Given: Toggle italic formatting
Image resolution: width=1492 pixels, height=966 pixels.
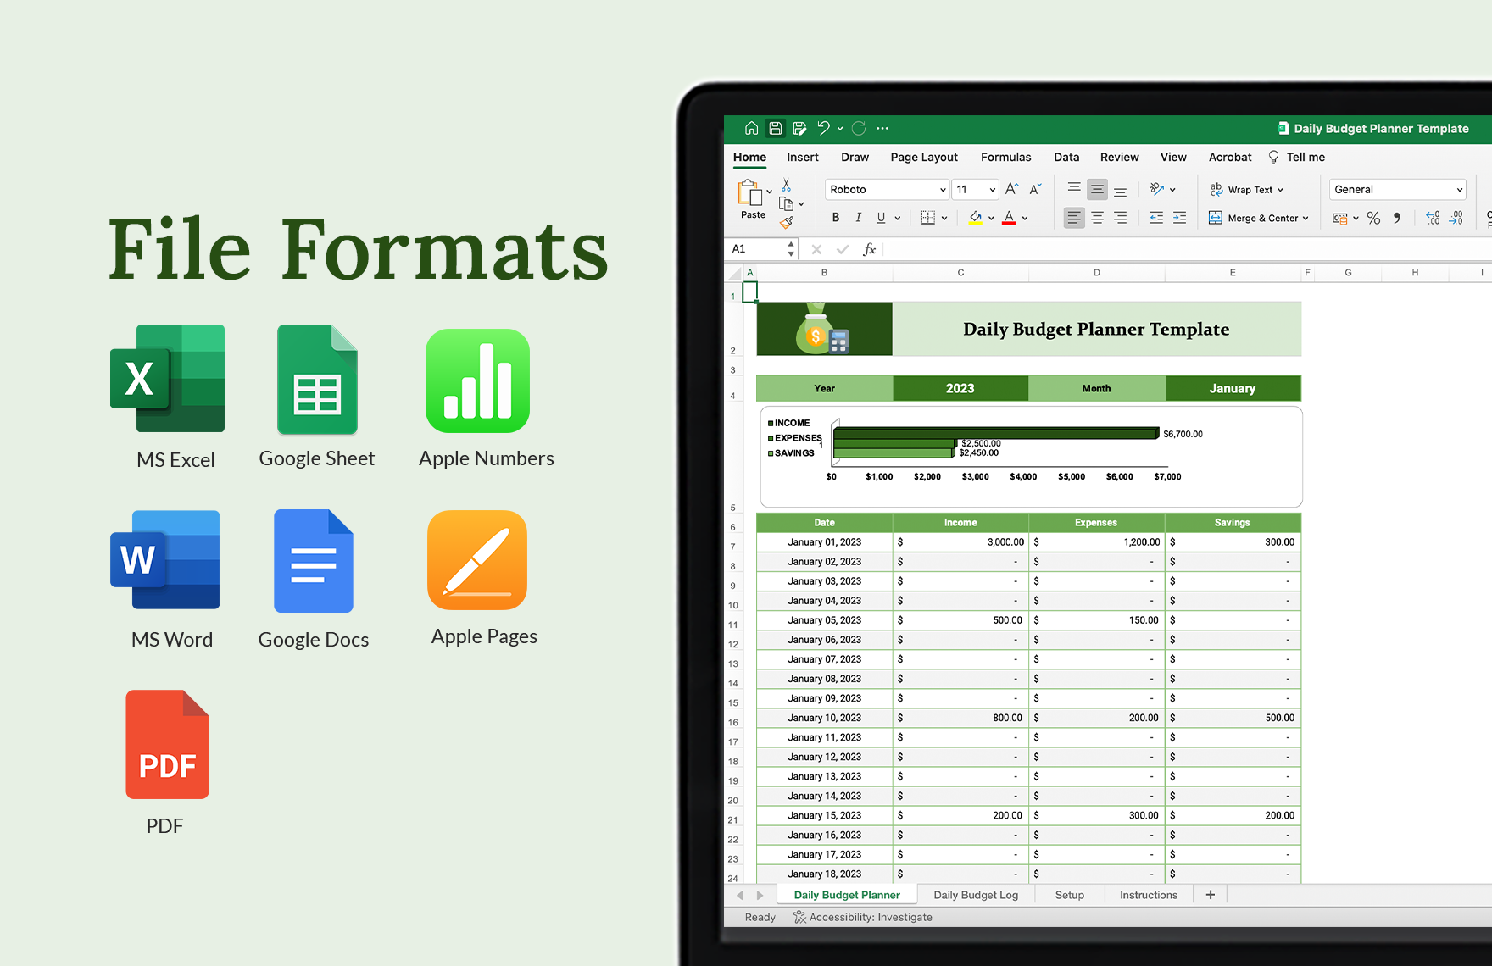Looking at the screenshot, I should [859, 218].
